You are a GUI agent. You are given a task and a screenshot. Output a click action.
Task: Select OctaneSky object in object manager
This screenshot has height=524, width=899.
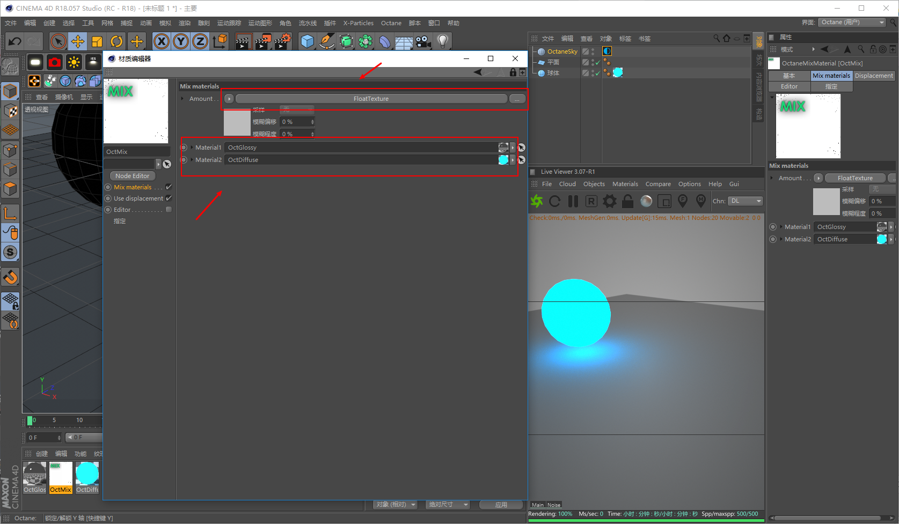coord(562,51)
